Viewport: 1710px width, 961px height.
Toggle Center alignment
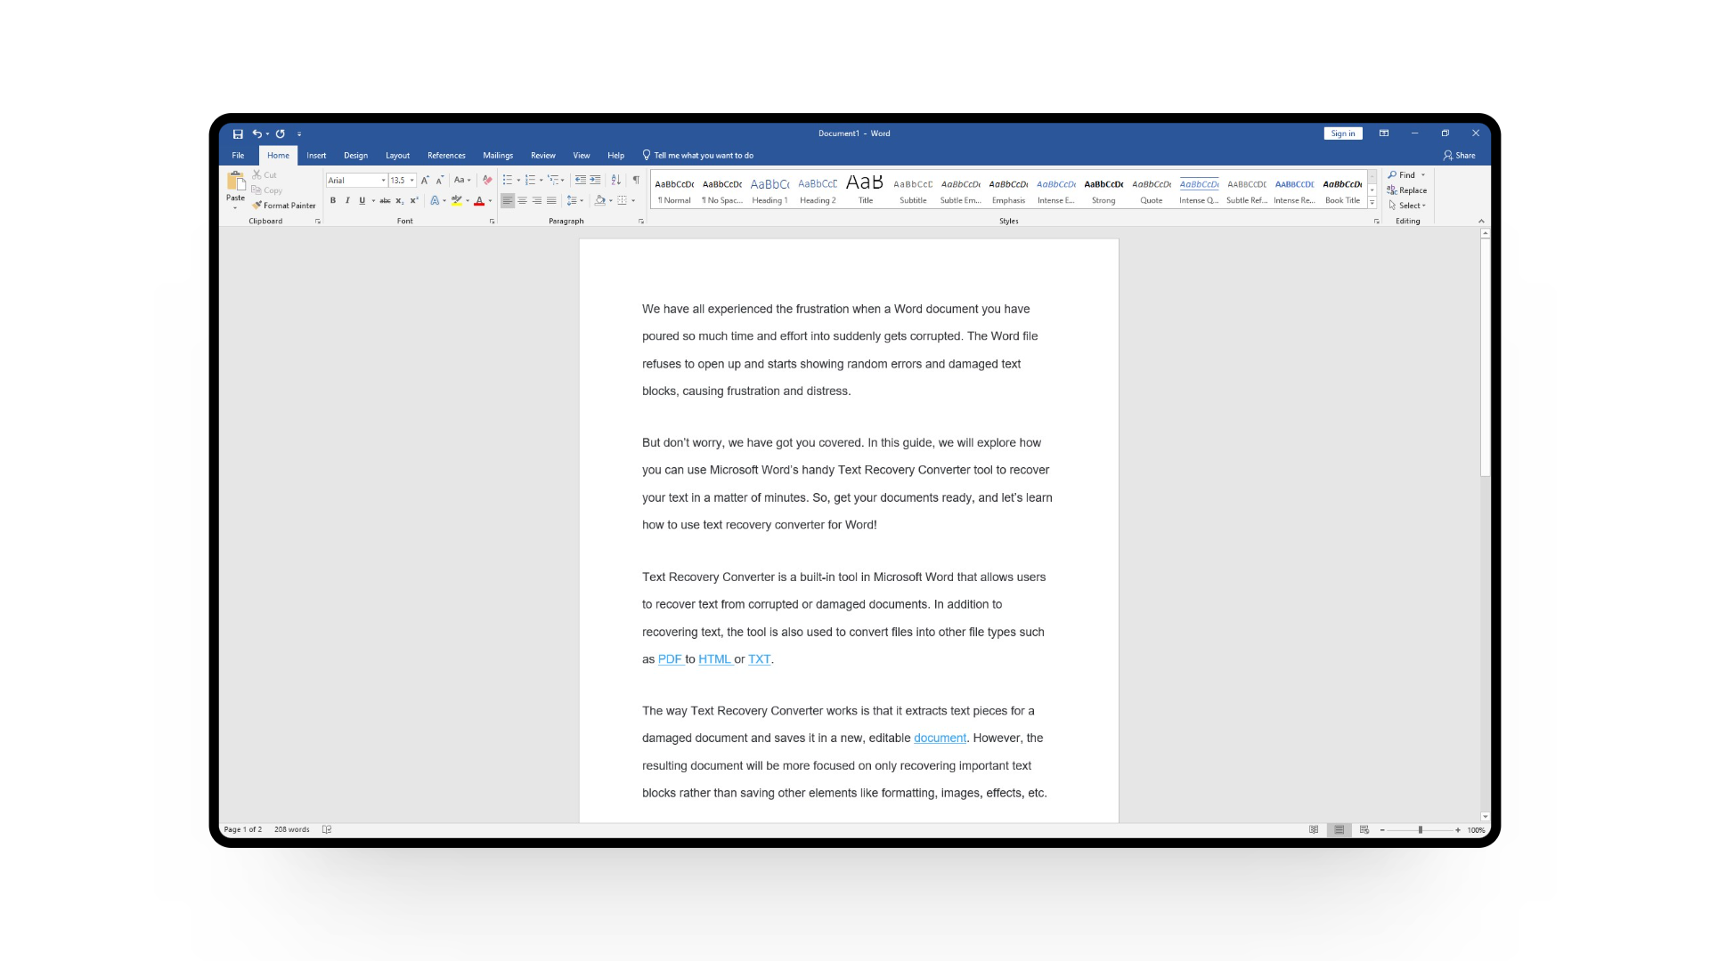click(x=522, y=201)
